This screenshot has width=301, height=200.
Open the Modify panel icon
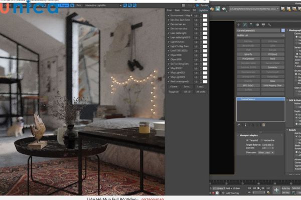pyautogui.click(x=245, y=24)
